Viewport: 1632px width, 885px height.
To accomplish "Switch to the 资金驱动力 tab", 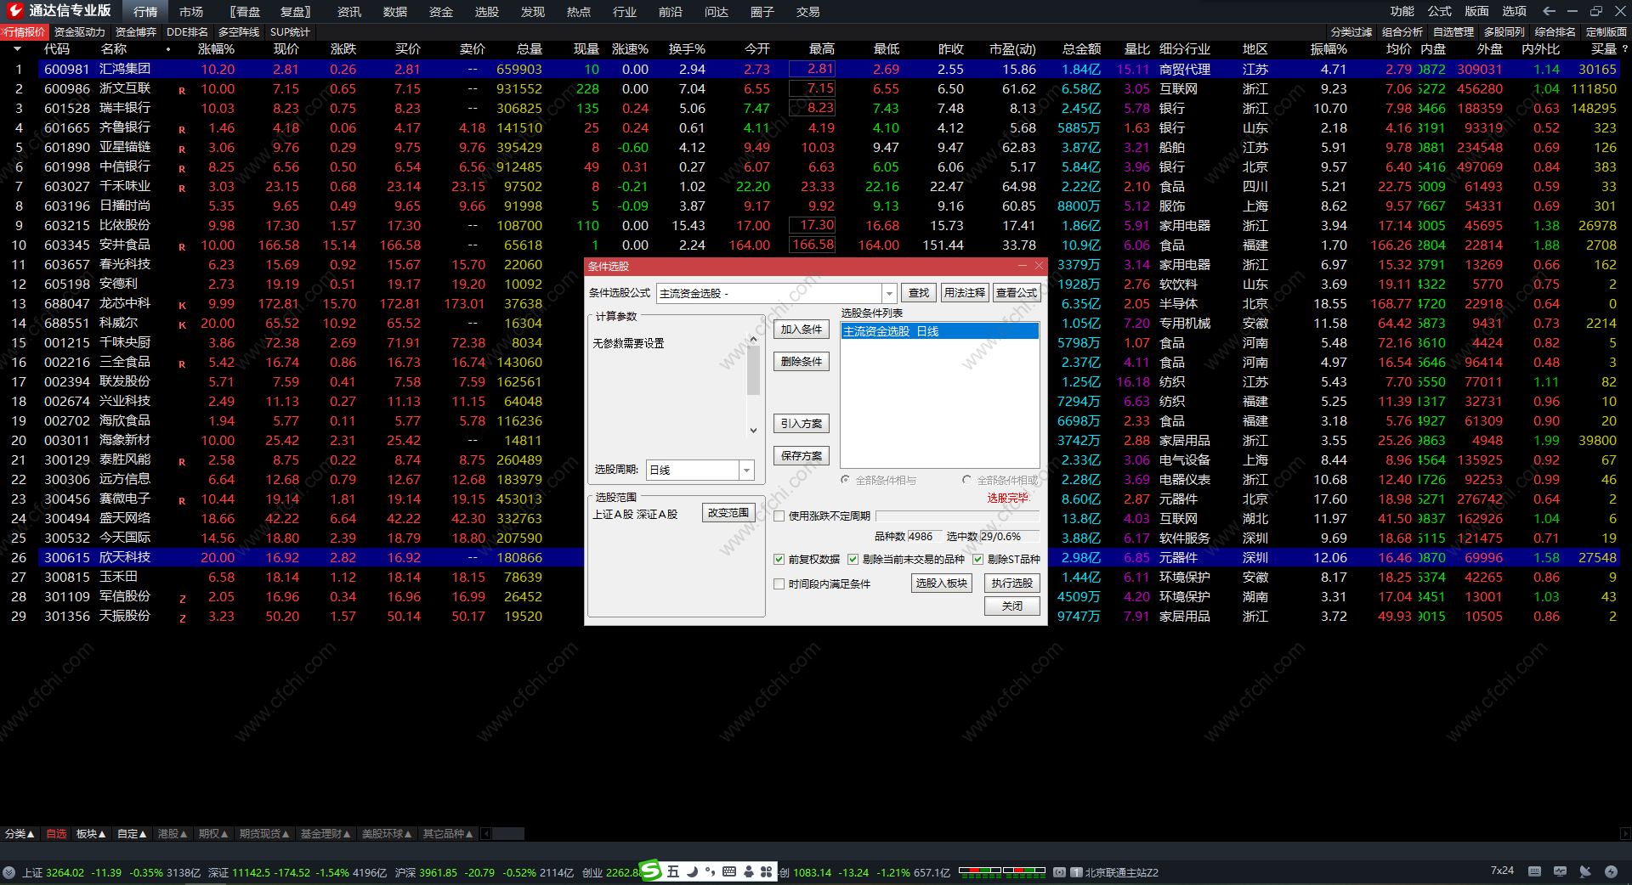I will point(80,31).
